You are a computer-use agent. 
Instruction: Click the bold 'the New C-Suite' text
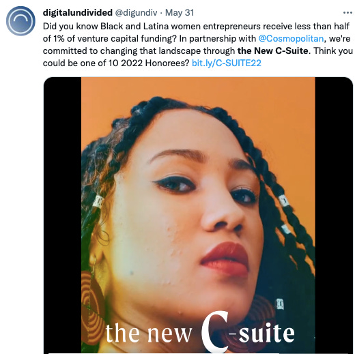pyautogui.click(x=272, y=50)
